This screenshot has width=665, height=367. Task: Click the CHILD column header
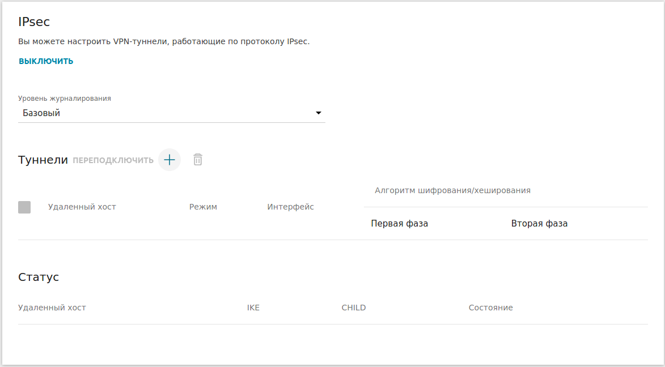click(353, 308)
